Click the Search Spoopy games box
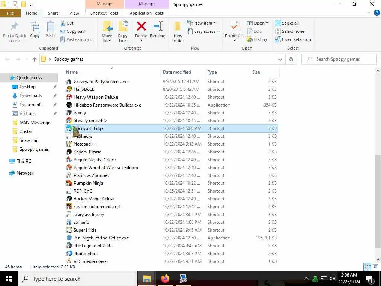Viewport: 381px width, 286px height. pos(339,59)
